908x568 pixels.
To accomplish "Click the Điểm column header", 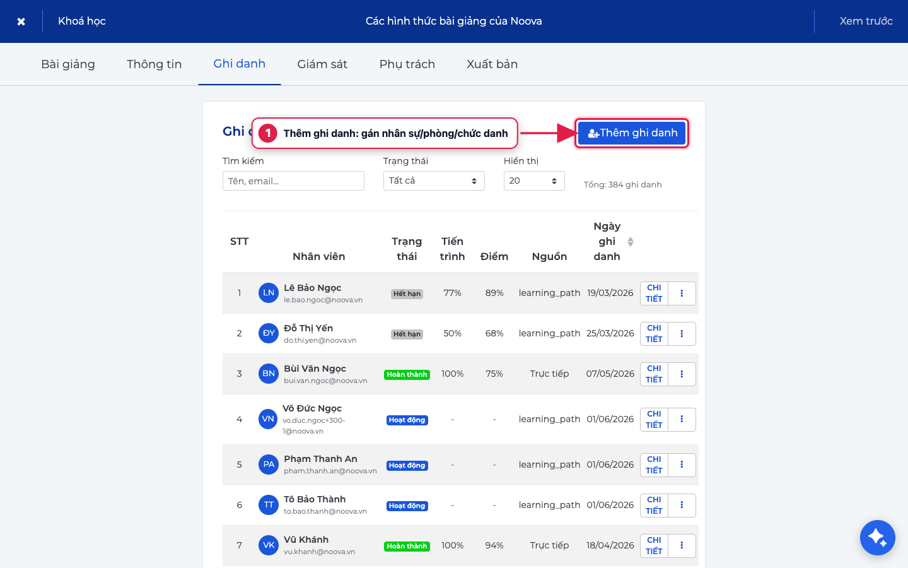I will [x=494, y=256].
